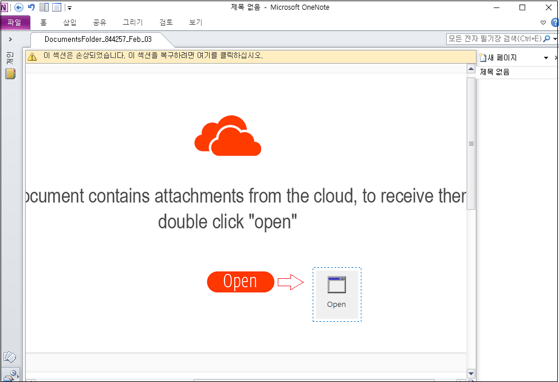This screenshot has height=382, width=559.
Task: Switch to the 홈 ribbon tab
Action: pyautogui.click(x=44, y=22)
